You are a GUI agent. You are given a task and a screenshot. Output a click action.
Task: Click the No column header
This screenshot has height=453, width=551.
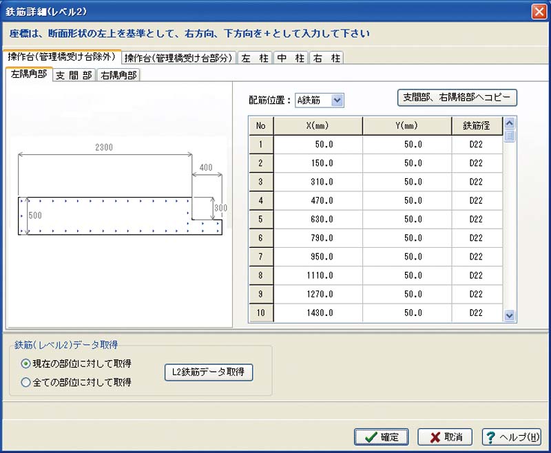click(x=261, y=126)
